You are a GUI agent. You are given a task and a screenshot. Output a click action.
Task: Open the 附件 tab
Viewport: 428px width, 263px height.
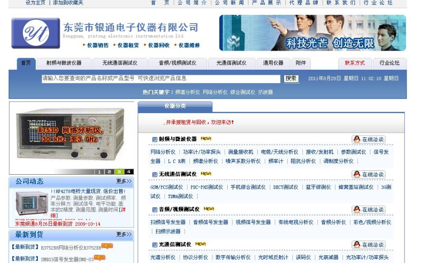301,63
